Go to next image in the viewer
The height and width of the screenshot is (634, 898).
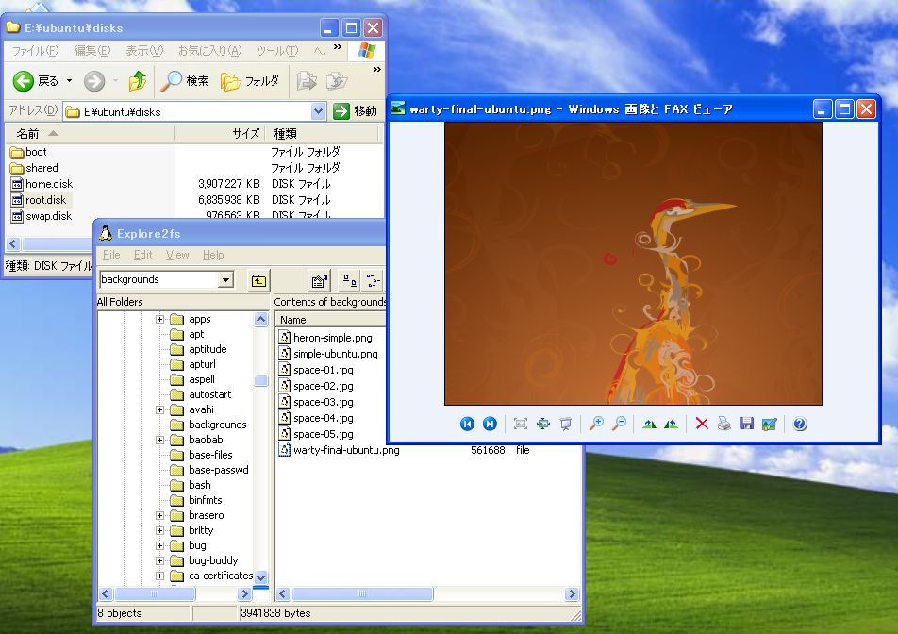point(490,424)
